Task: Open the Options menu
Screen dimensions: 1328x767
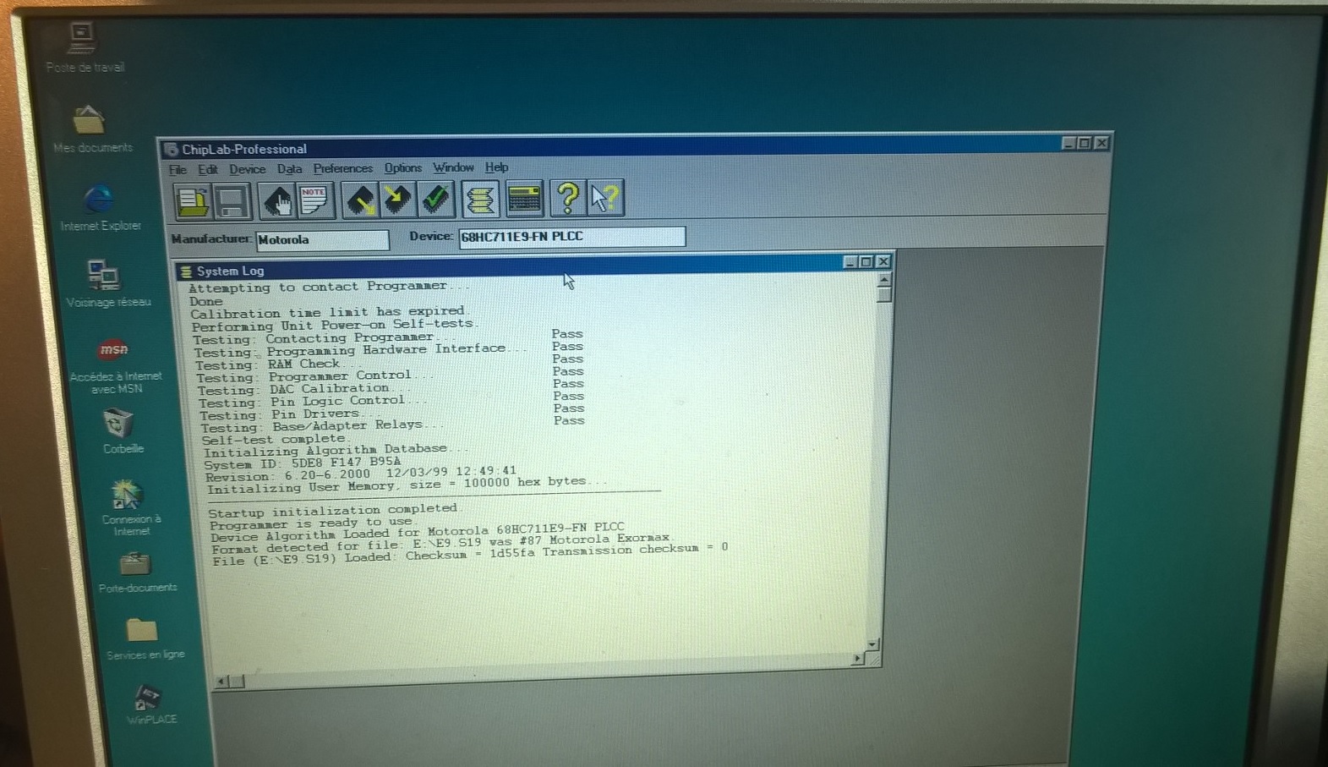Action: click(402, 168)
